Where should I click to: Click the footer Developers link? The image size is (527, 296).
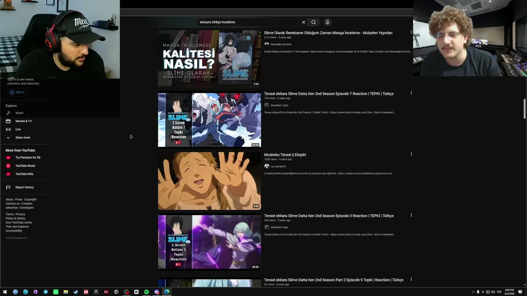click(27, 208)
